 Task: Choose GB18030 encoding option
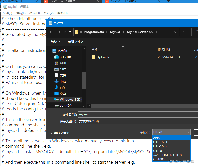pyautogui.click(x=171, y=159)
